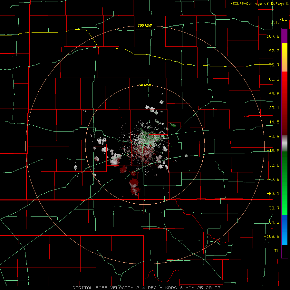
Task: Click the green segment of velocity color bar
Action: (x=285, y=183)
